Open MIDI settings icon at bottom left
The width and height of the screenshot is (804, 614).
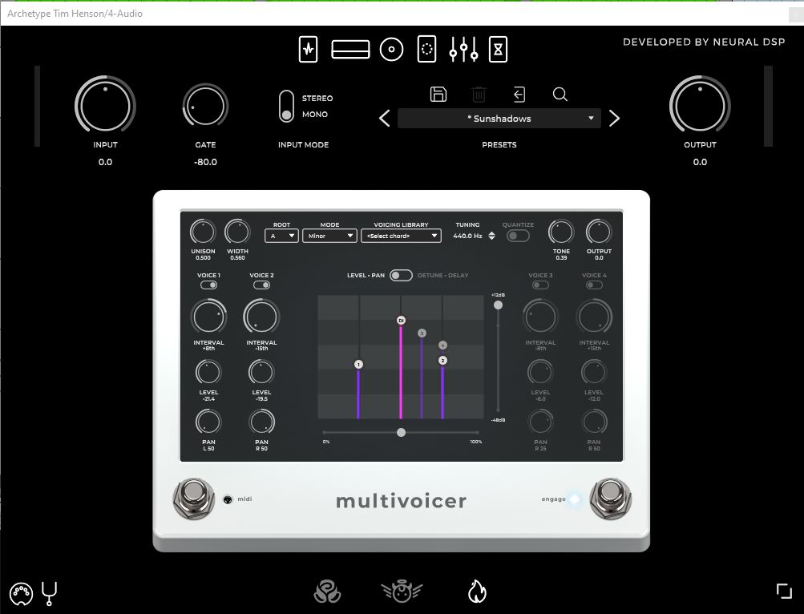21,595
